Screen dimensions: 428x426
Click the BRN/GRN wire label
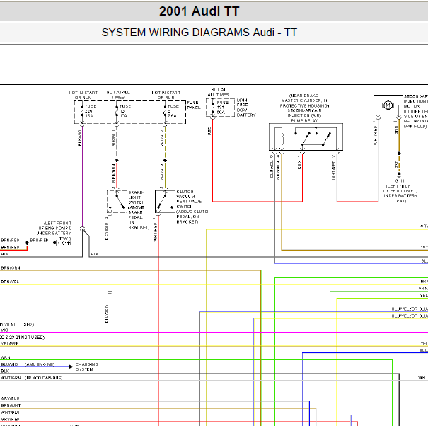[11, 267]
